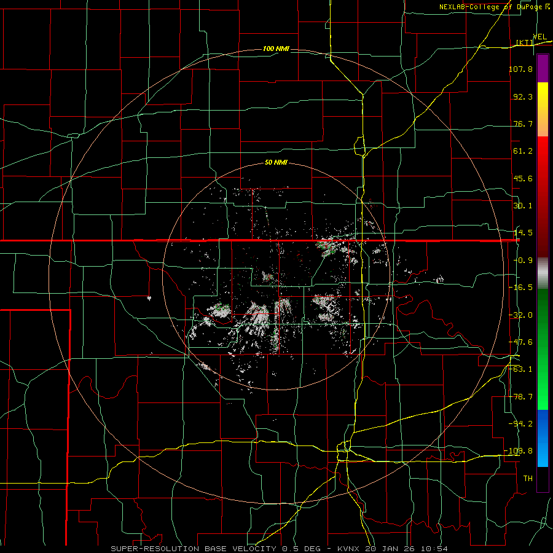Select the 61.2 velocity scale value
This screenshot has width=553, height=553.
click(x=523, y=151)
